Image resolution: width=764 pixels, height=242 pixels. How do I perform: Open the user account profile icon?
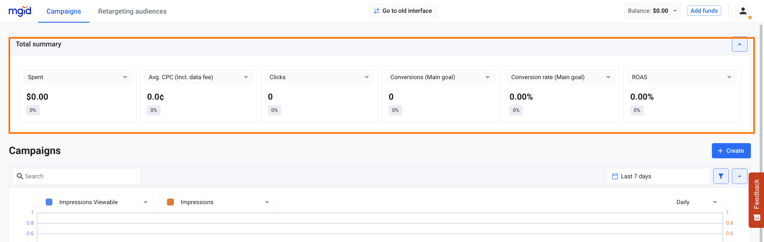[743, 11]
